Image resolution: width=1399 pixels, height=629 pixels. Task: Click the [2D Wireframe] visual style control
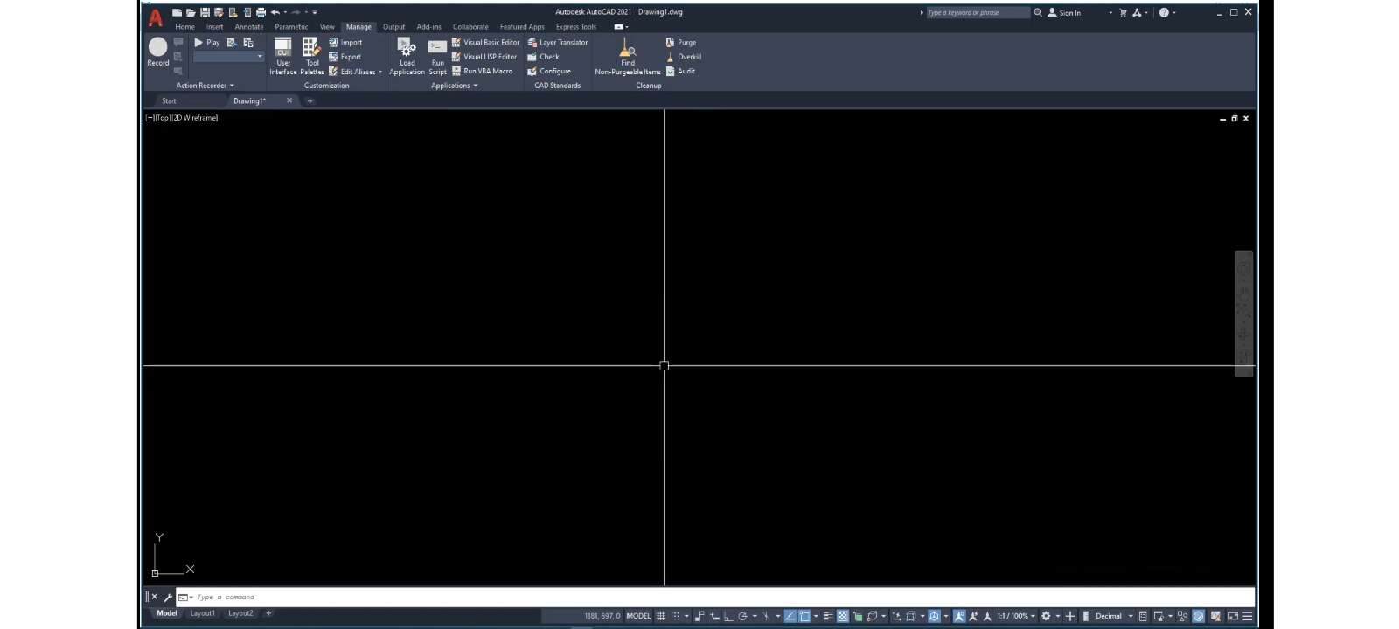(195, 118)
